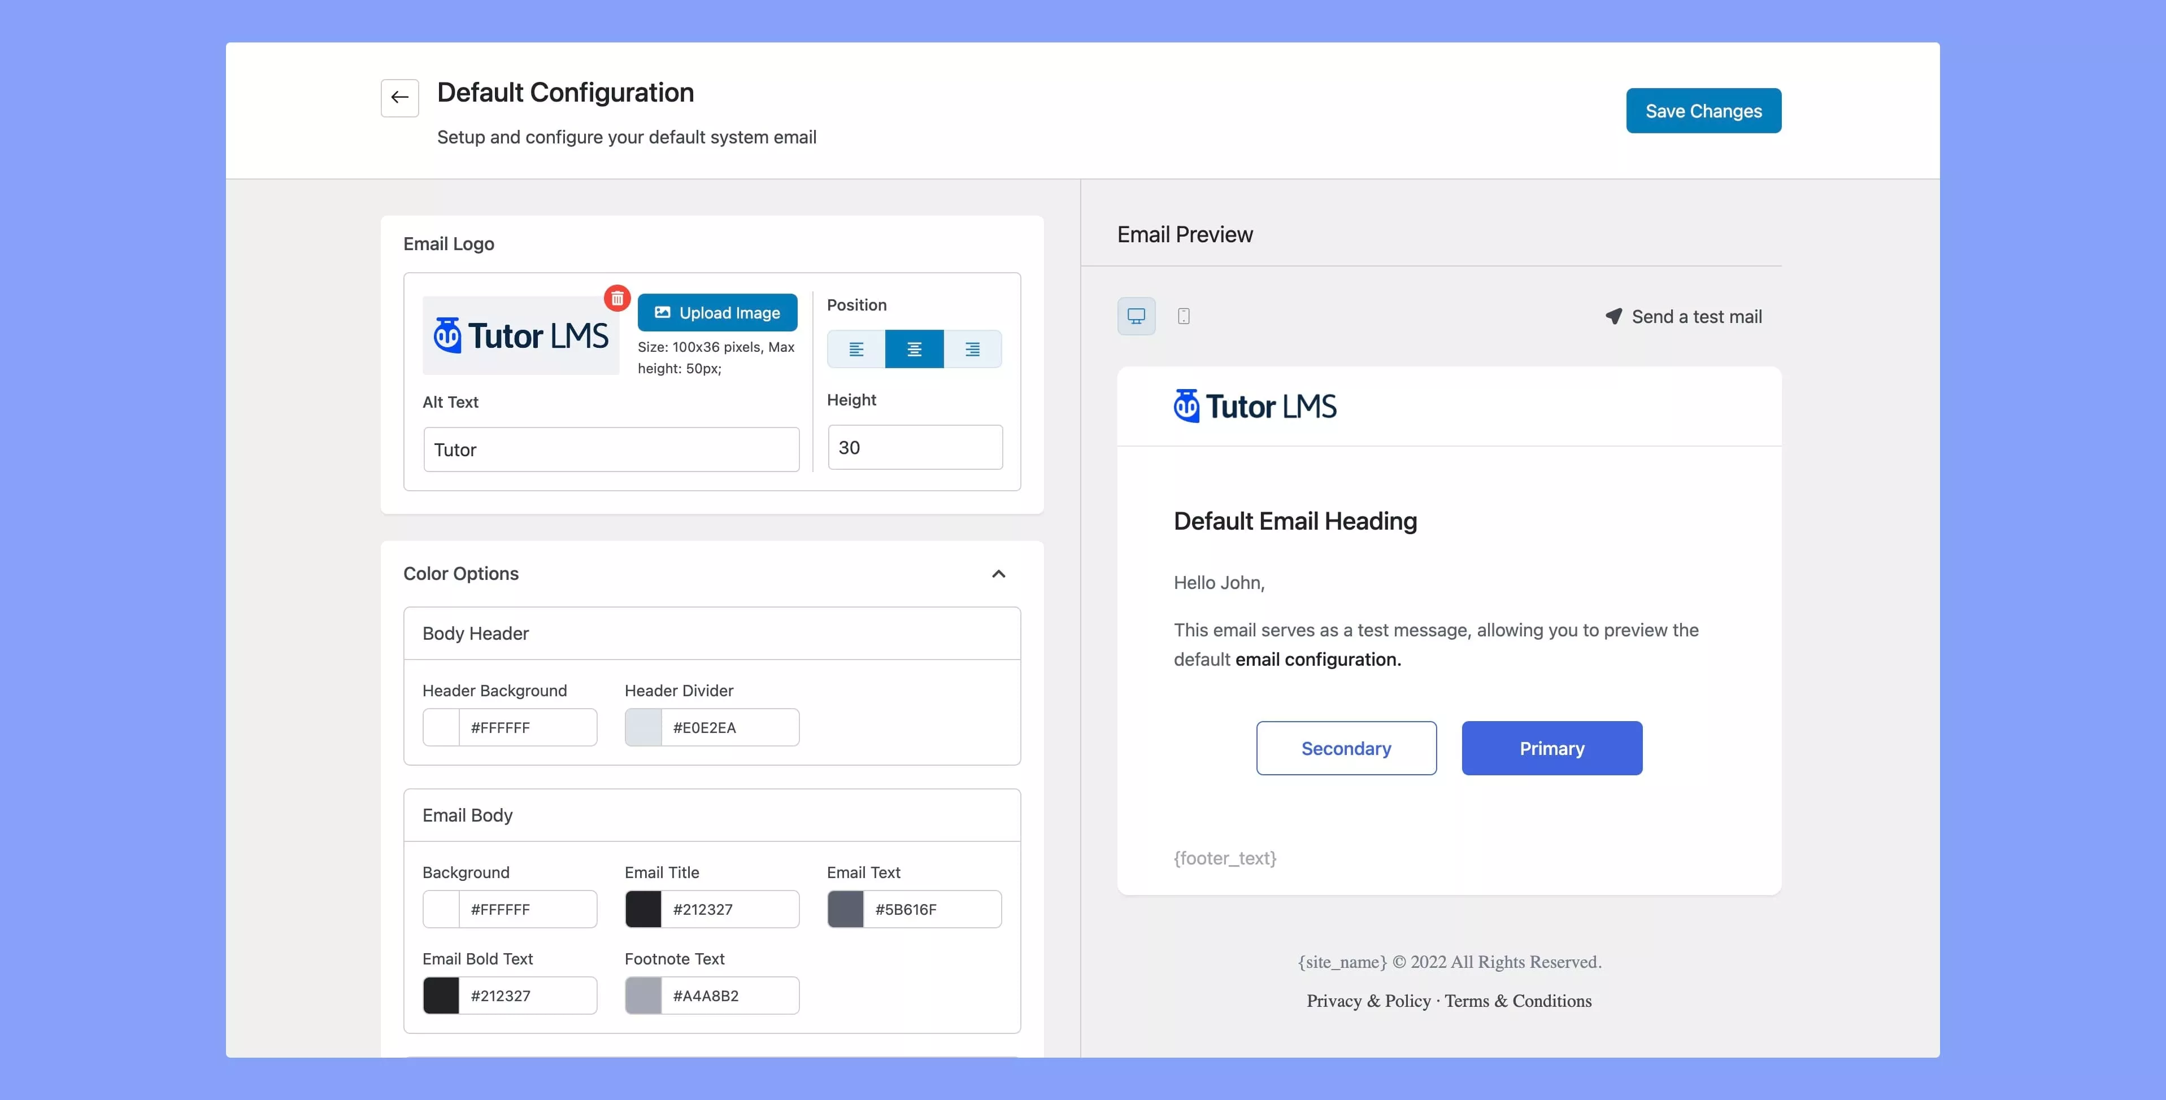Viewport: 2166px width, 1100px height.
Task: Click the logo Height input field
Action: (x=915, y=446)
